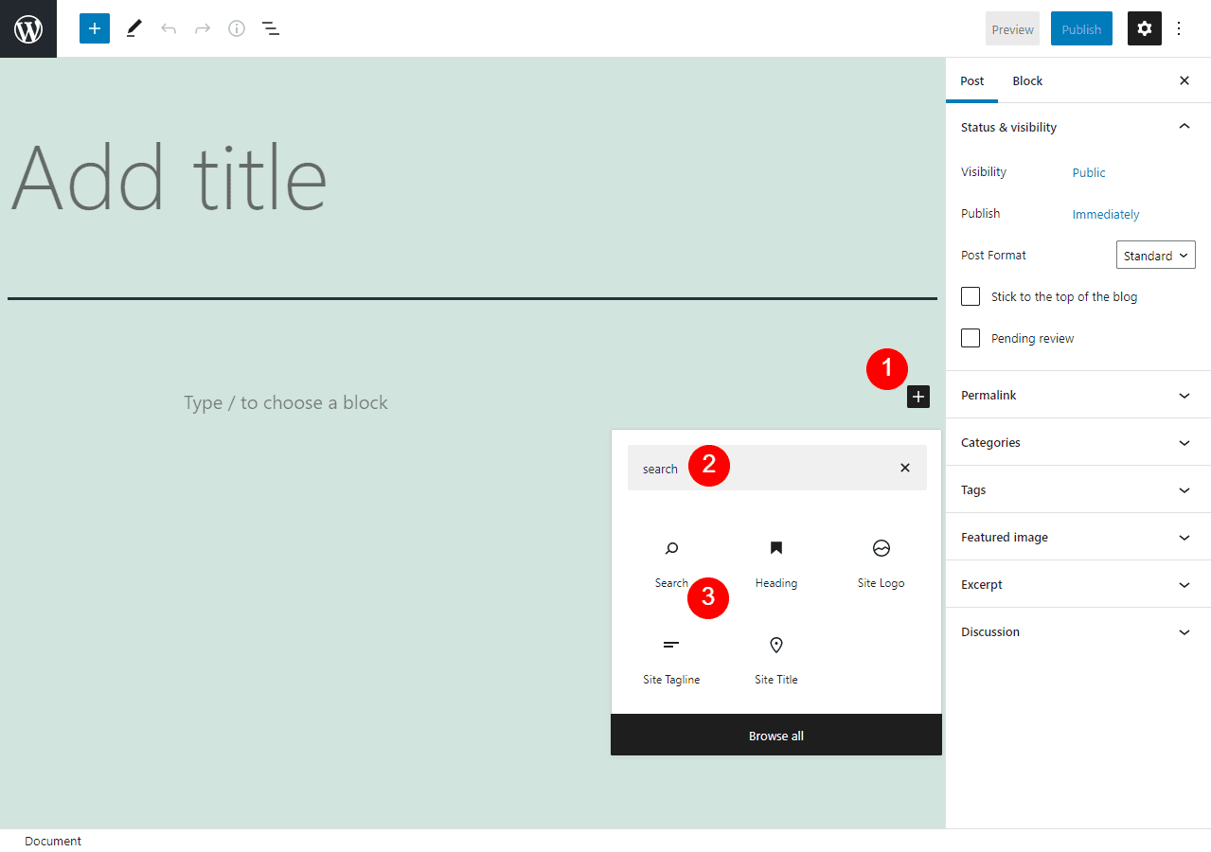The width and height of the screenshot is (1211, 852).
Task: Click the Undo arrow icon
Action: coord(168,28)
